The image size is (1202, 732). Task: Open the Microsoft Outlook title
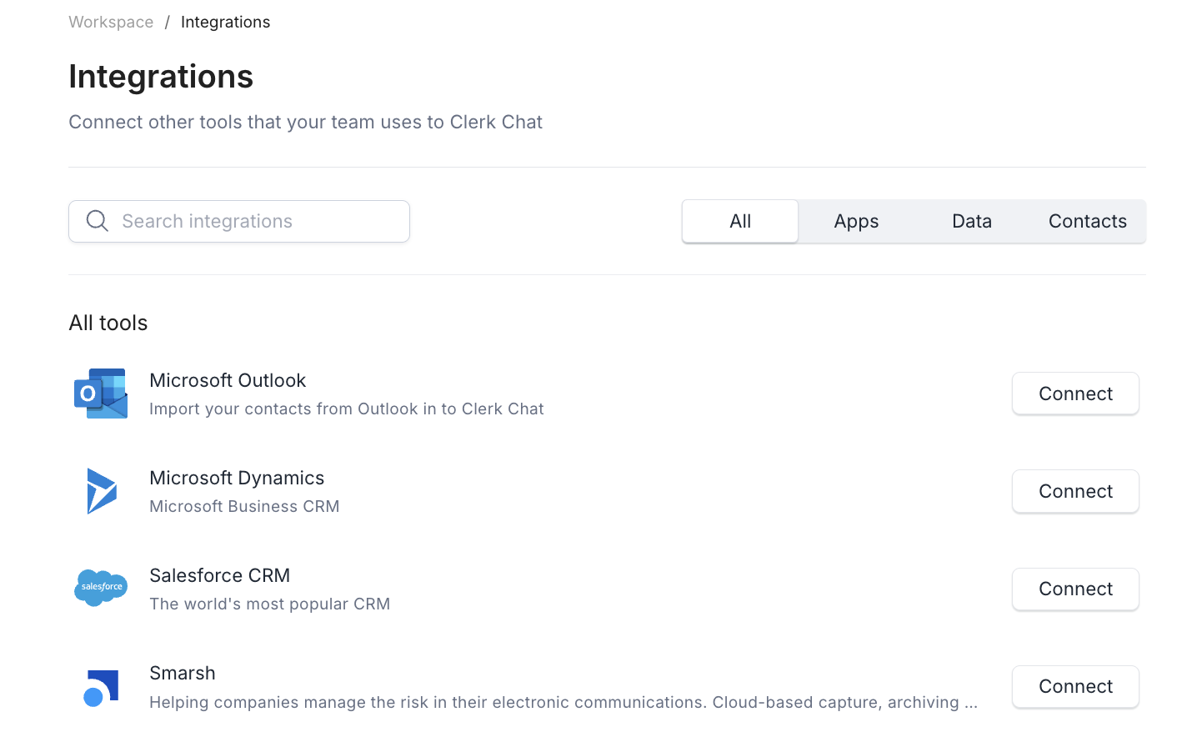[228, 380]
